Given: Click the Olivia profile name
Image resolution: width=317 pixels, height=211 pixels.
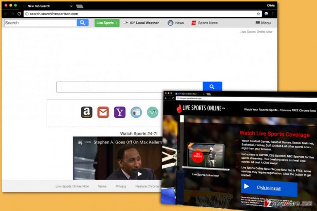Looking at the screenshot, I should 270,5.
